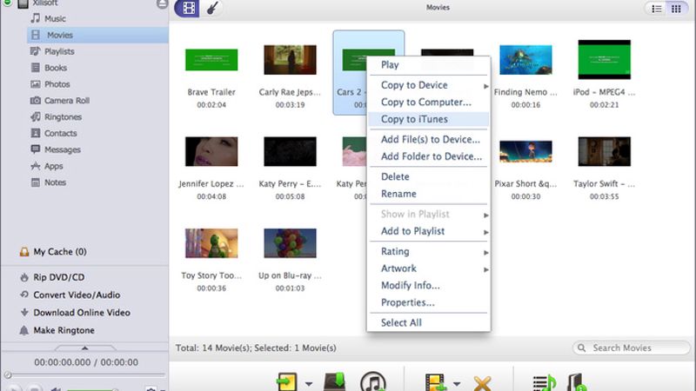The width and height of the screenshot is (696, 391).
Task: Open the Camera Roll icon in sidebar
Action: [36, 100]
